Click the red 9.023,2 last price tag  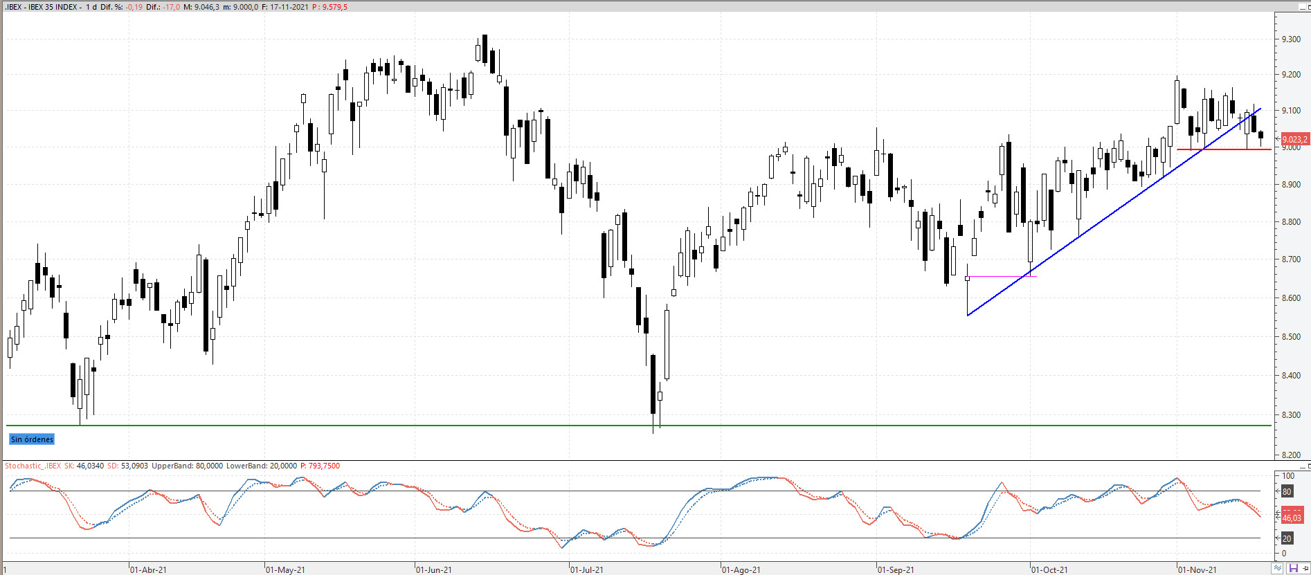tap(1295, 139)
